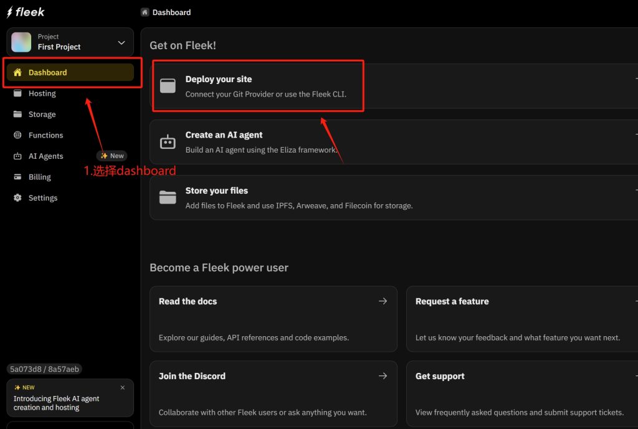The width and height of the screenshot is (638, 429).
Task: Click the version hash 5a073d8 / 8a57aeb
Action: pos(44,369)
